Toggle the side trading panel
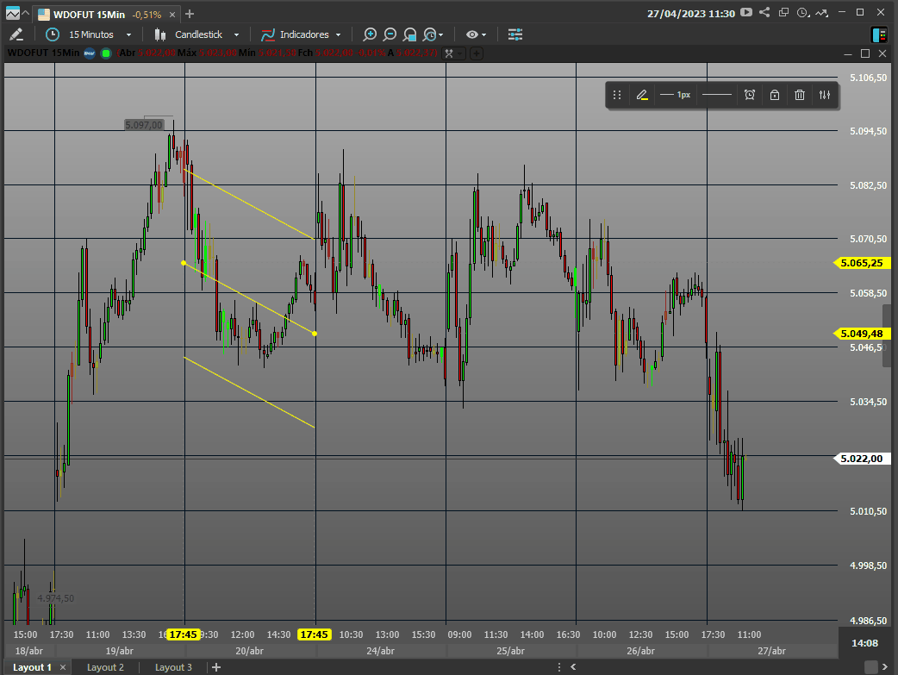898x675 pixels. click(879, 34)
